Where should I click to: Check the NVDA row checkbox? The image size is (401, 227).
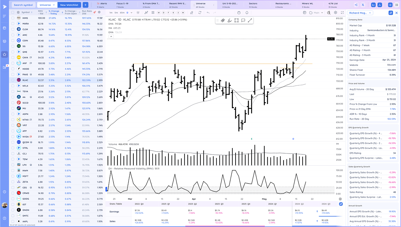13,136
